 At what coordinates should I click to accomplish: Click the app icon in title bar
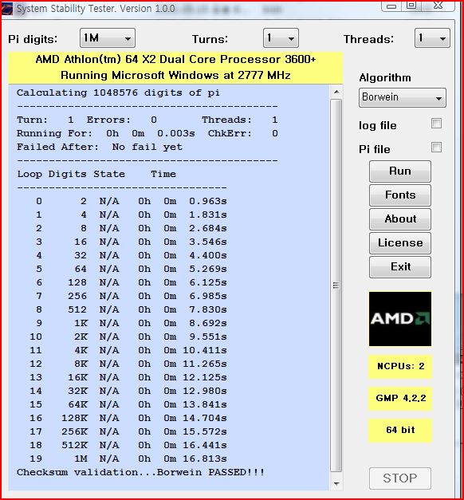pyautogui.click(x=6, y=9)
